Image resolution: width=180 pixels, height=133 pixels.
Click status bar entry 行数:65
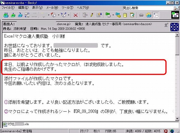pyautogui.click(x=111, y=131)
